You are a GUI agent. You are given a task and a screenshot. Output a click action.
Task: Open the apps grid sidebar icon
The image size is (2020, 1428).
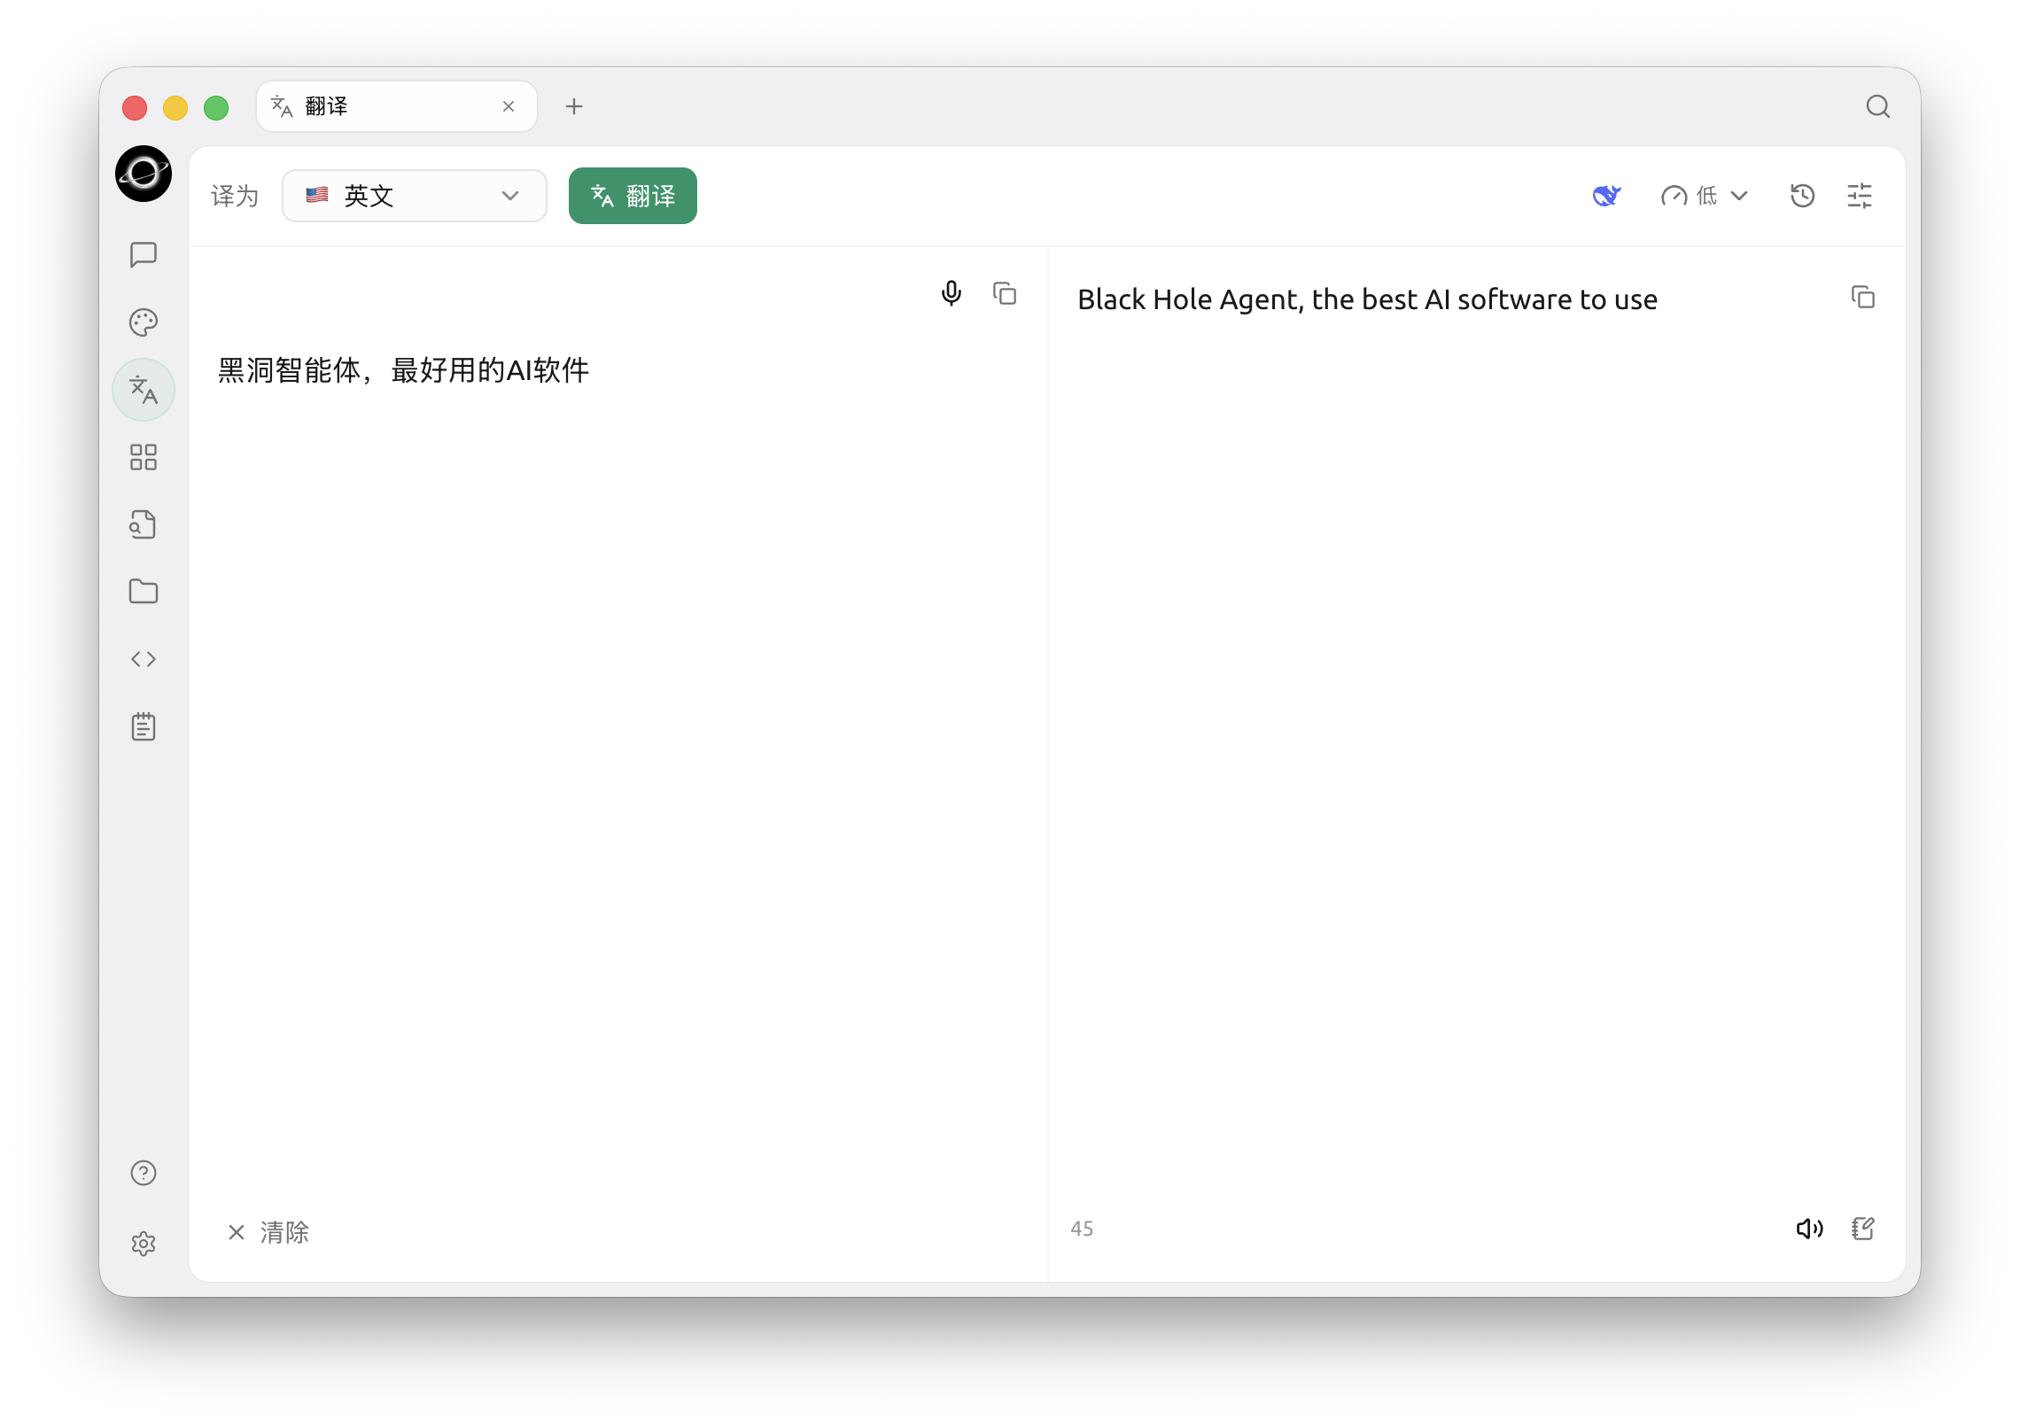(144, 457)
